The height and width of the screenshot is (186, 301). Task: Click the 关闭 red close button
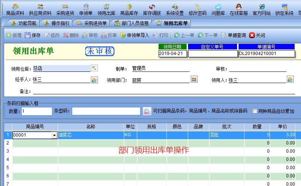257,35
